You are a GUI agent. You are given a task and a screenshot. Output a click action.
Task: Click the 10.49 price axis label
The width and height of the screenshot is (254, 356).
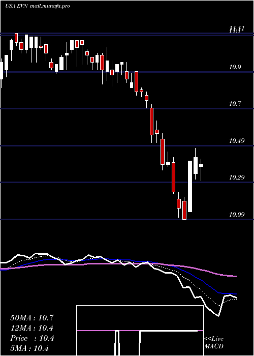click(x=237, y=141)
